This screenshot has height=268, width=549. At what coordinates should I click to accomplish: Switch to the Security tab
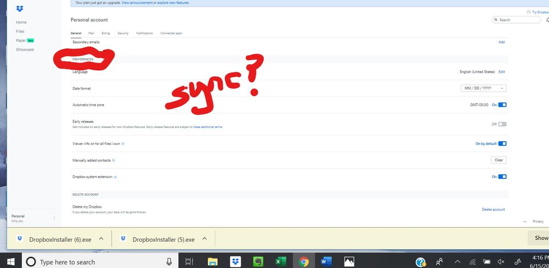(x=123, y=33)
